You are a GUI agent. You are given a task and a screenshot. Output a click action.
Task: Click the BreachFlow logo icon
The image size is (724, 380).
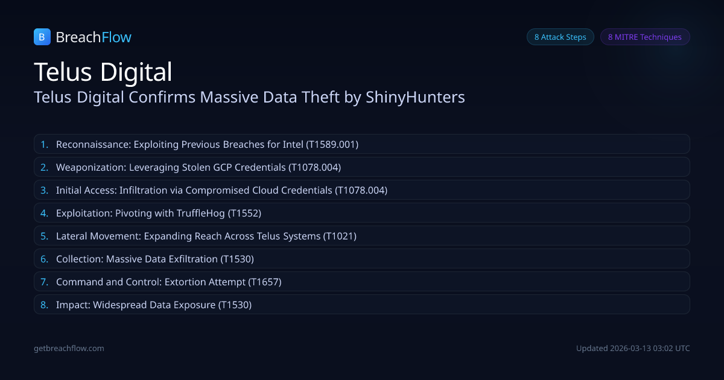(x=42, y=37)
